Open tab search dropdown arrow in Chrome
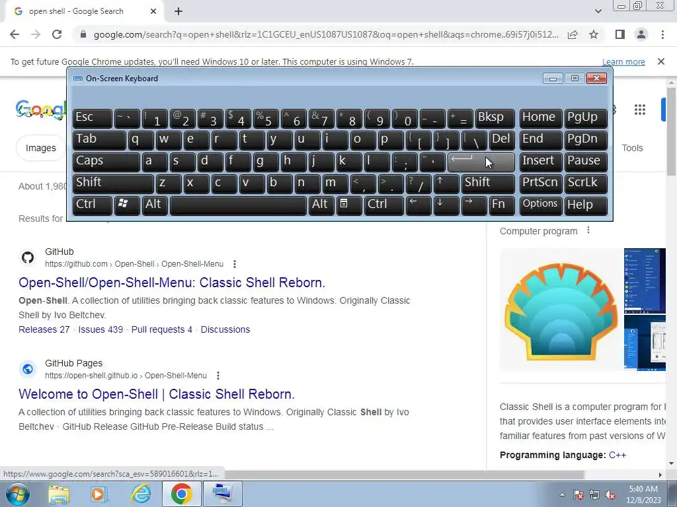 coord(598,11)
